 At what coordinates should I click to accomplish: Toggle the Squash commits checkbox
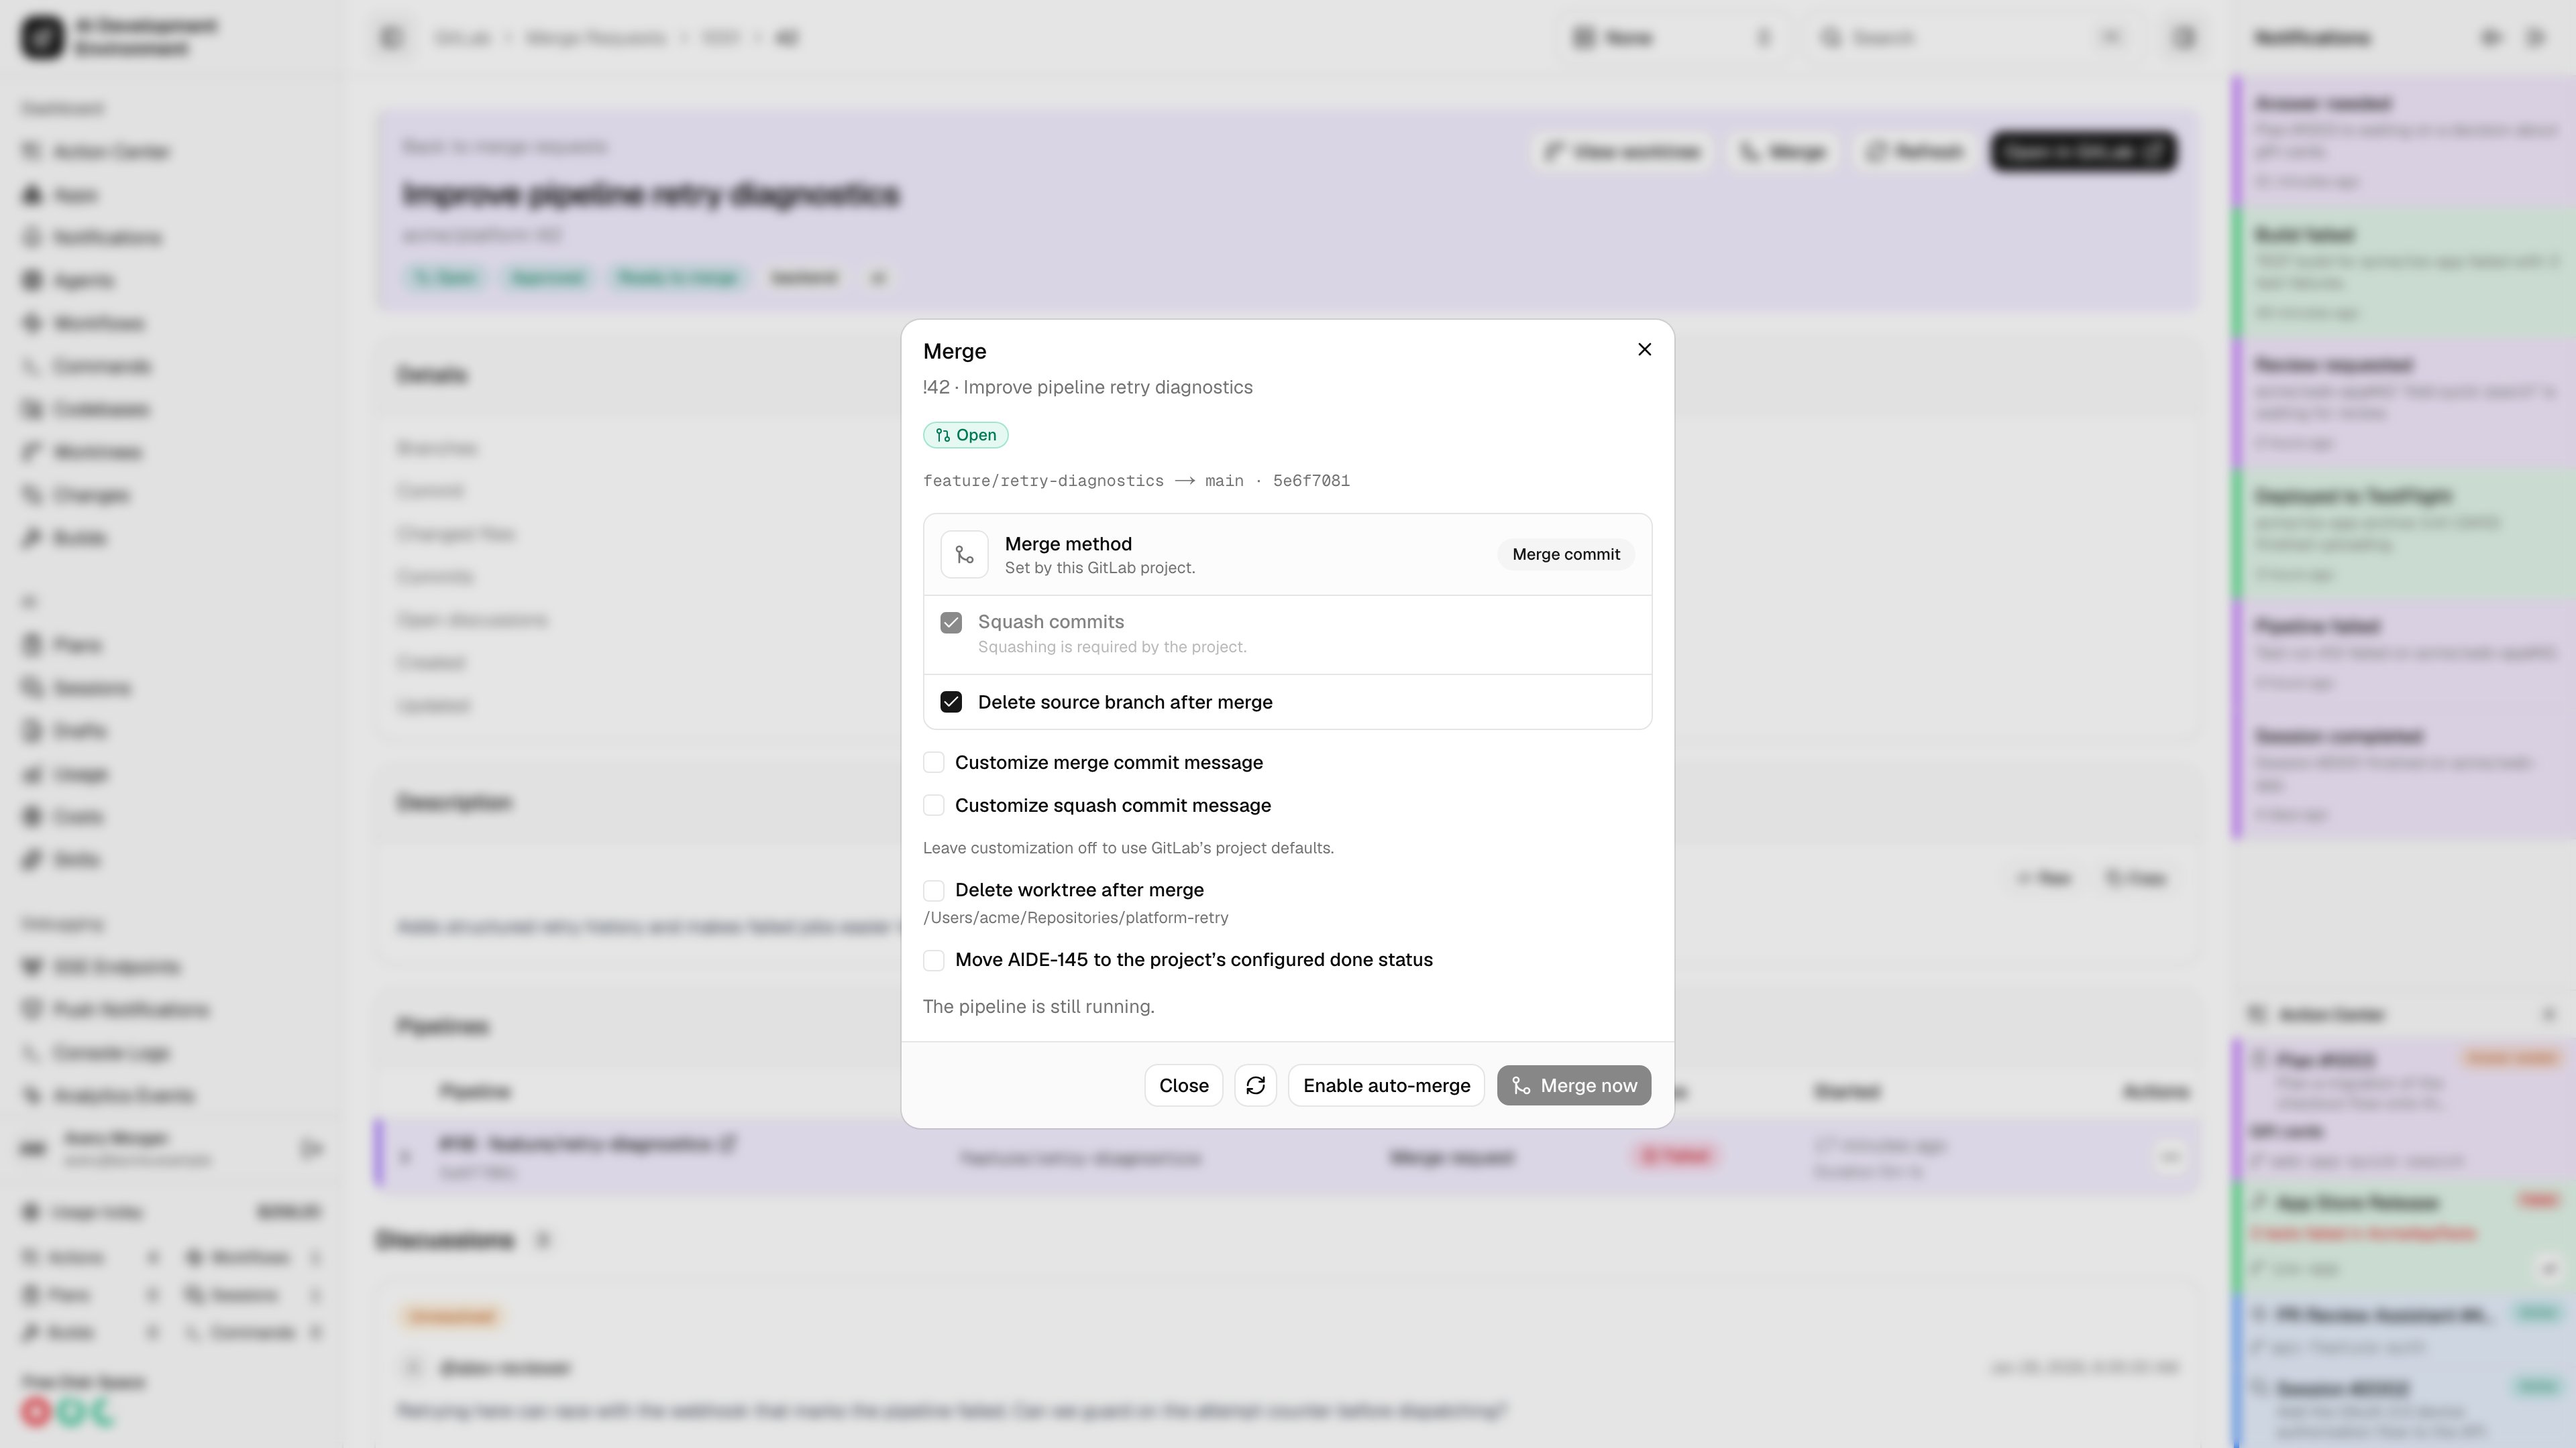(x=951, y=623)
